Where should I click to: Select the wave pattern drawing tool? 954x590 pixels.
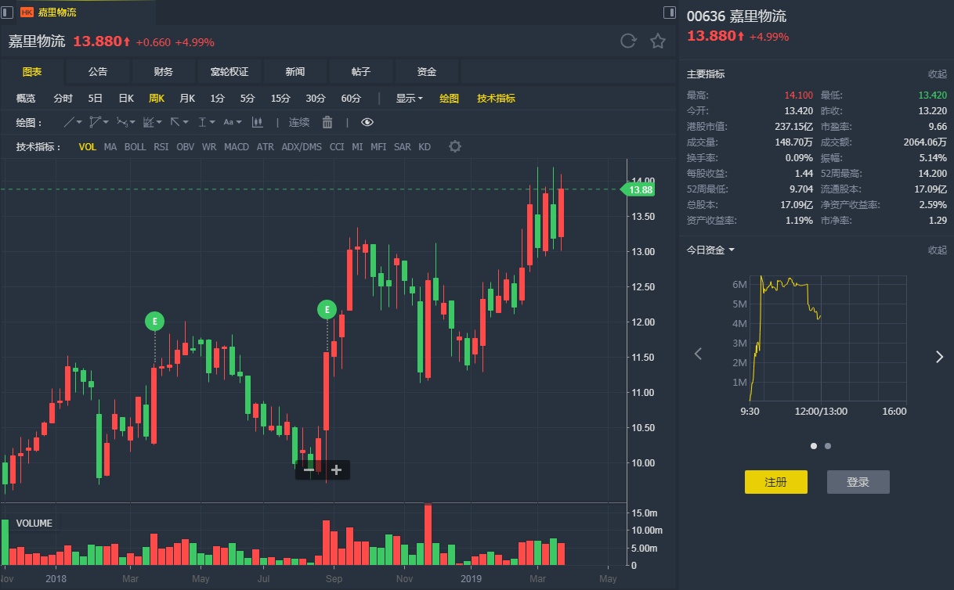(x=122, y=122)
